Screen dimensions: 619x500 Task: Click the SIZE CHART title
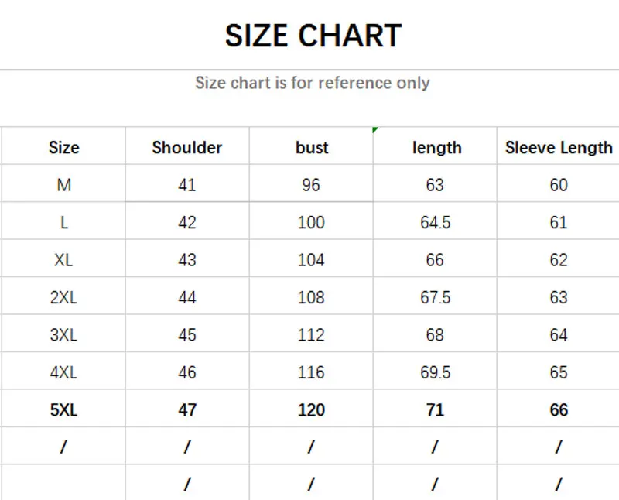click(313, 36)
